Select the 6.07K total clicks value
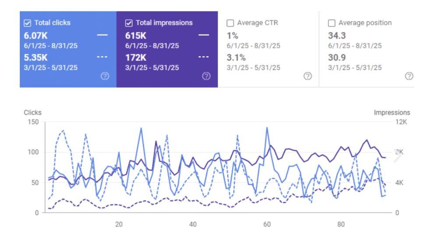 click(x=36, y=36)
